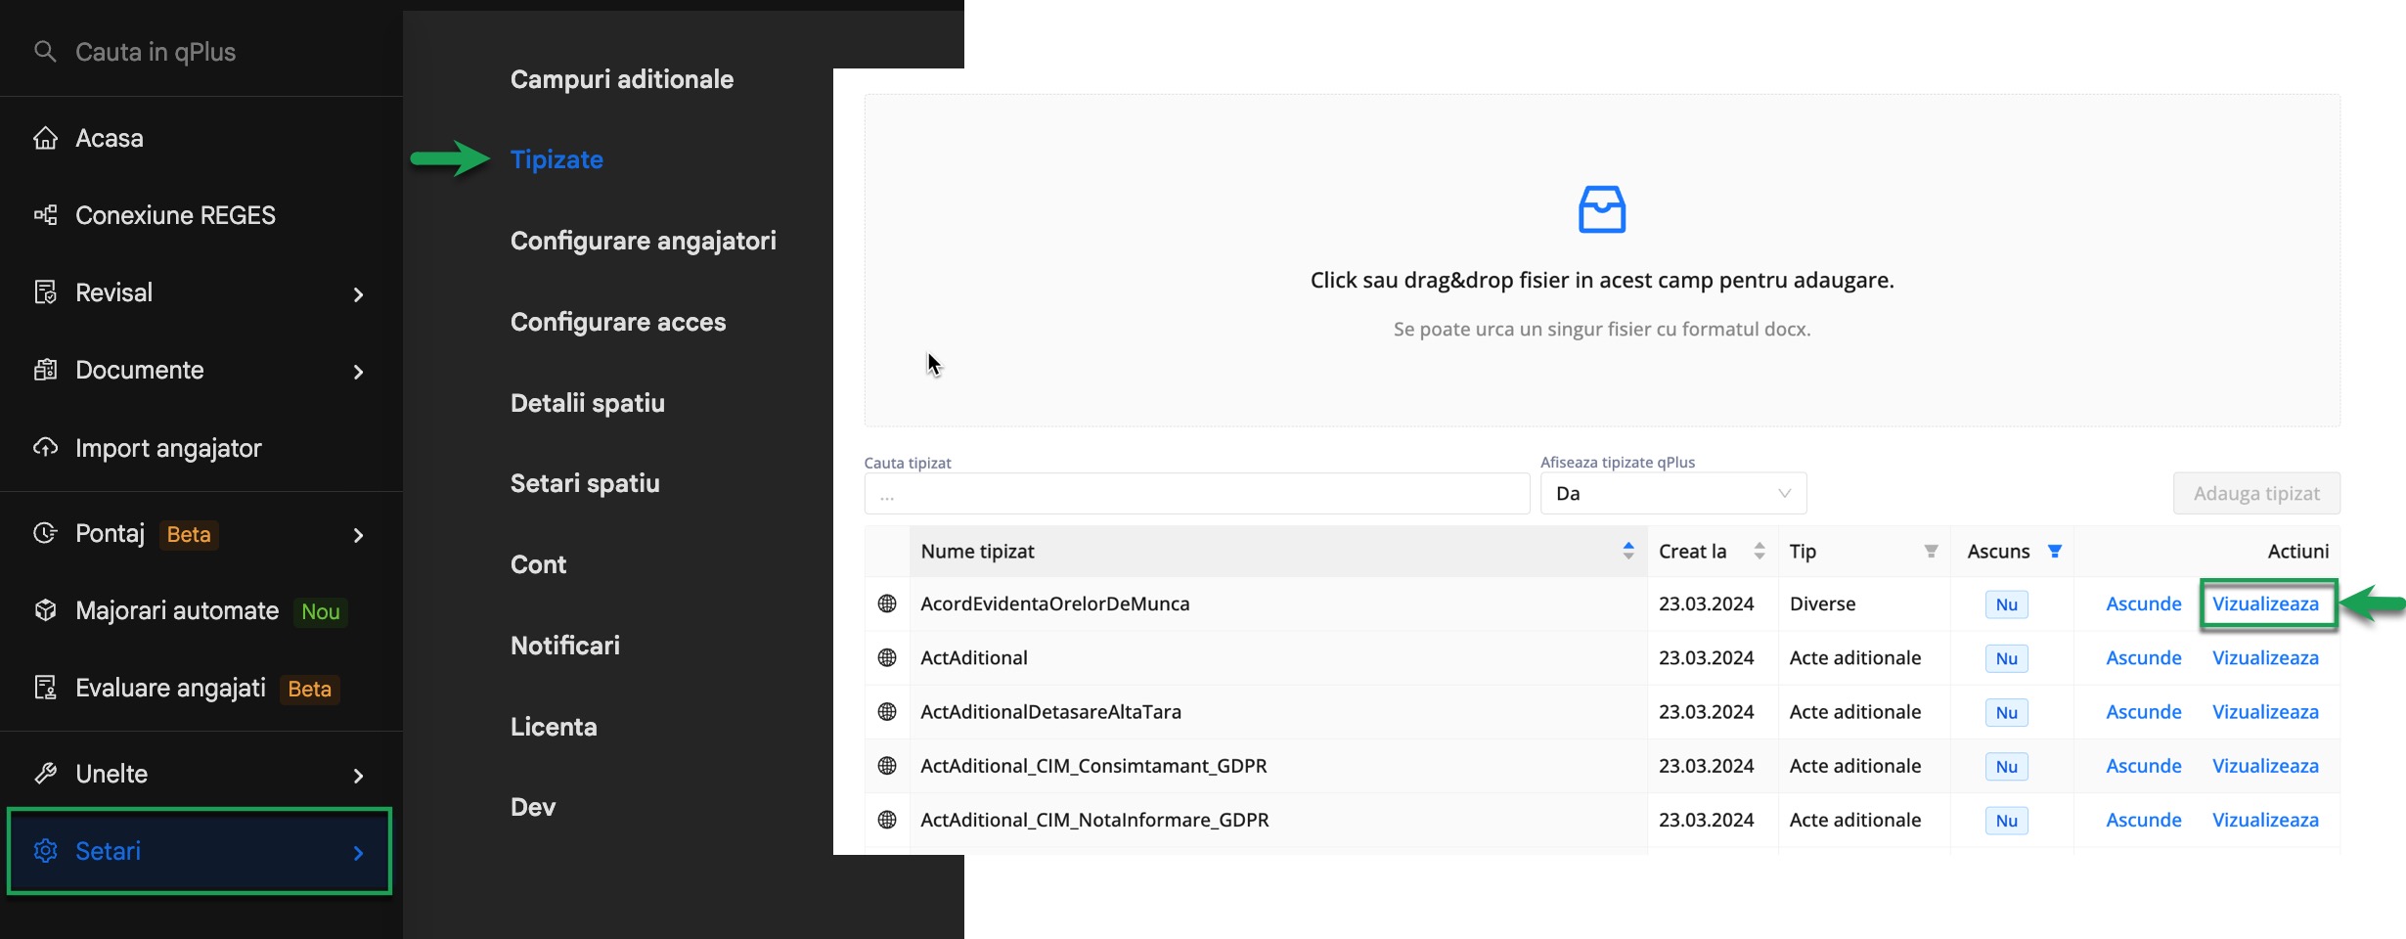Click globe icon next to ActAditional row
Screen dimensions: 2406x939
tap(887, 657)
